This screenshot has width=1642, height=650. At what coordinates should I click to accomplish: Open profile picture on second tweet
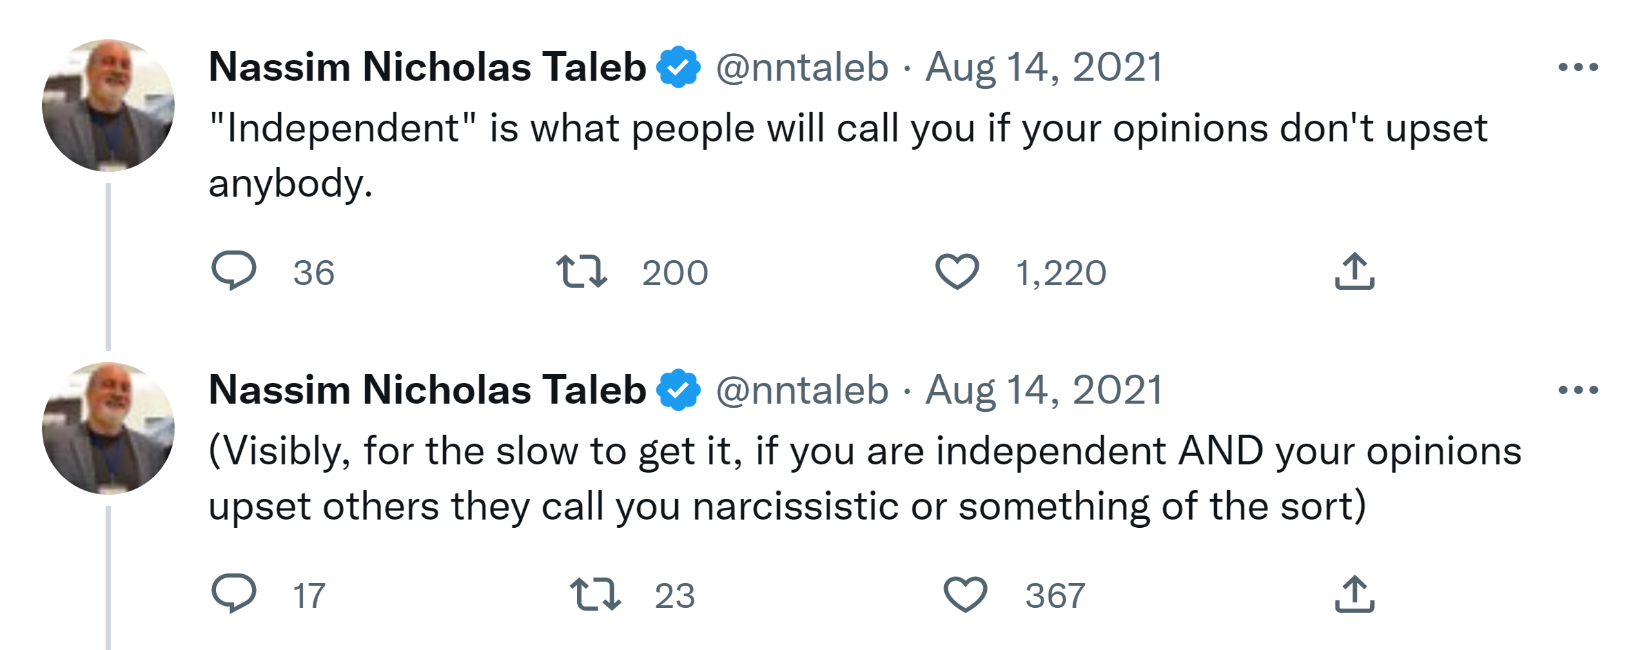(108, 429)
